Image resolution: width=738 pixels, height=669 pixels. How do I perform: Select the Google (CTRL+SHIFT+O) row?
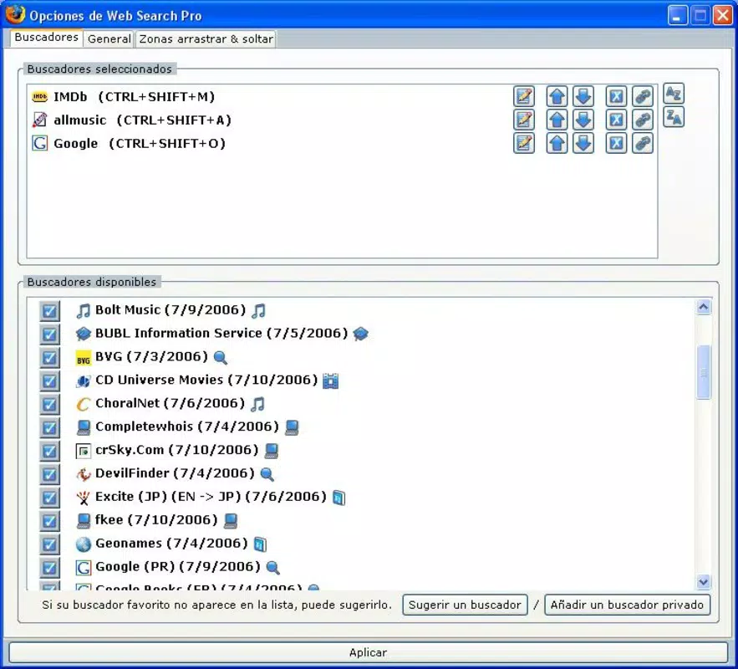(x=342, y=143)
